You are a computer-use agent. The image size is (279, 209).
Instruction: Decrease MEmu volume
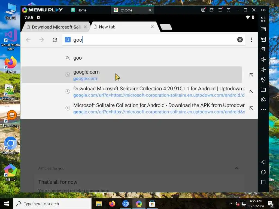click(x=263, y=69)
